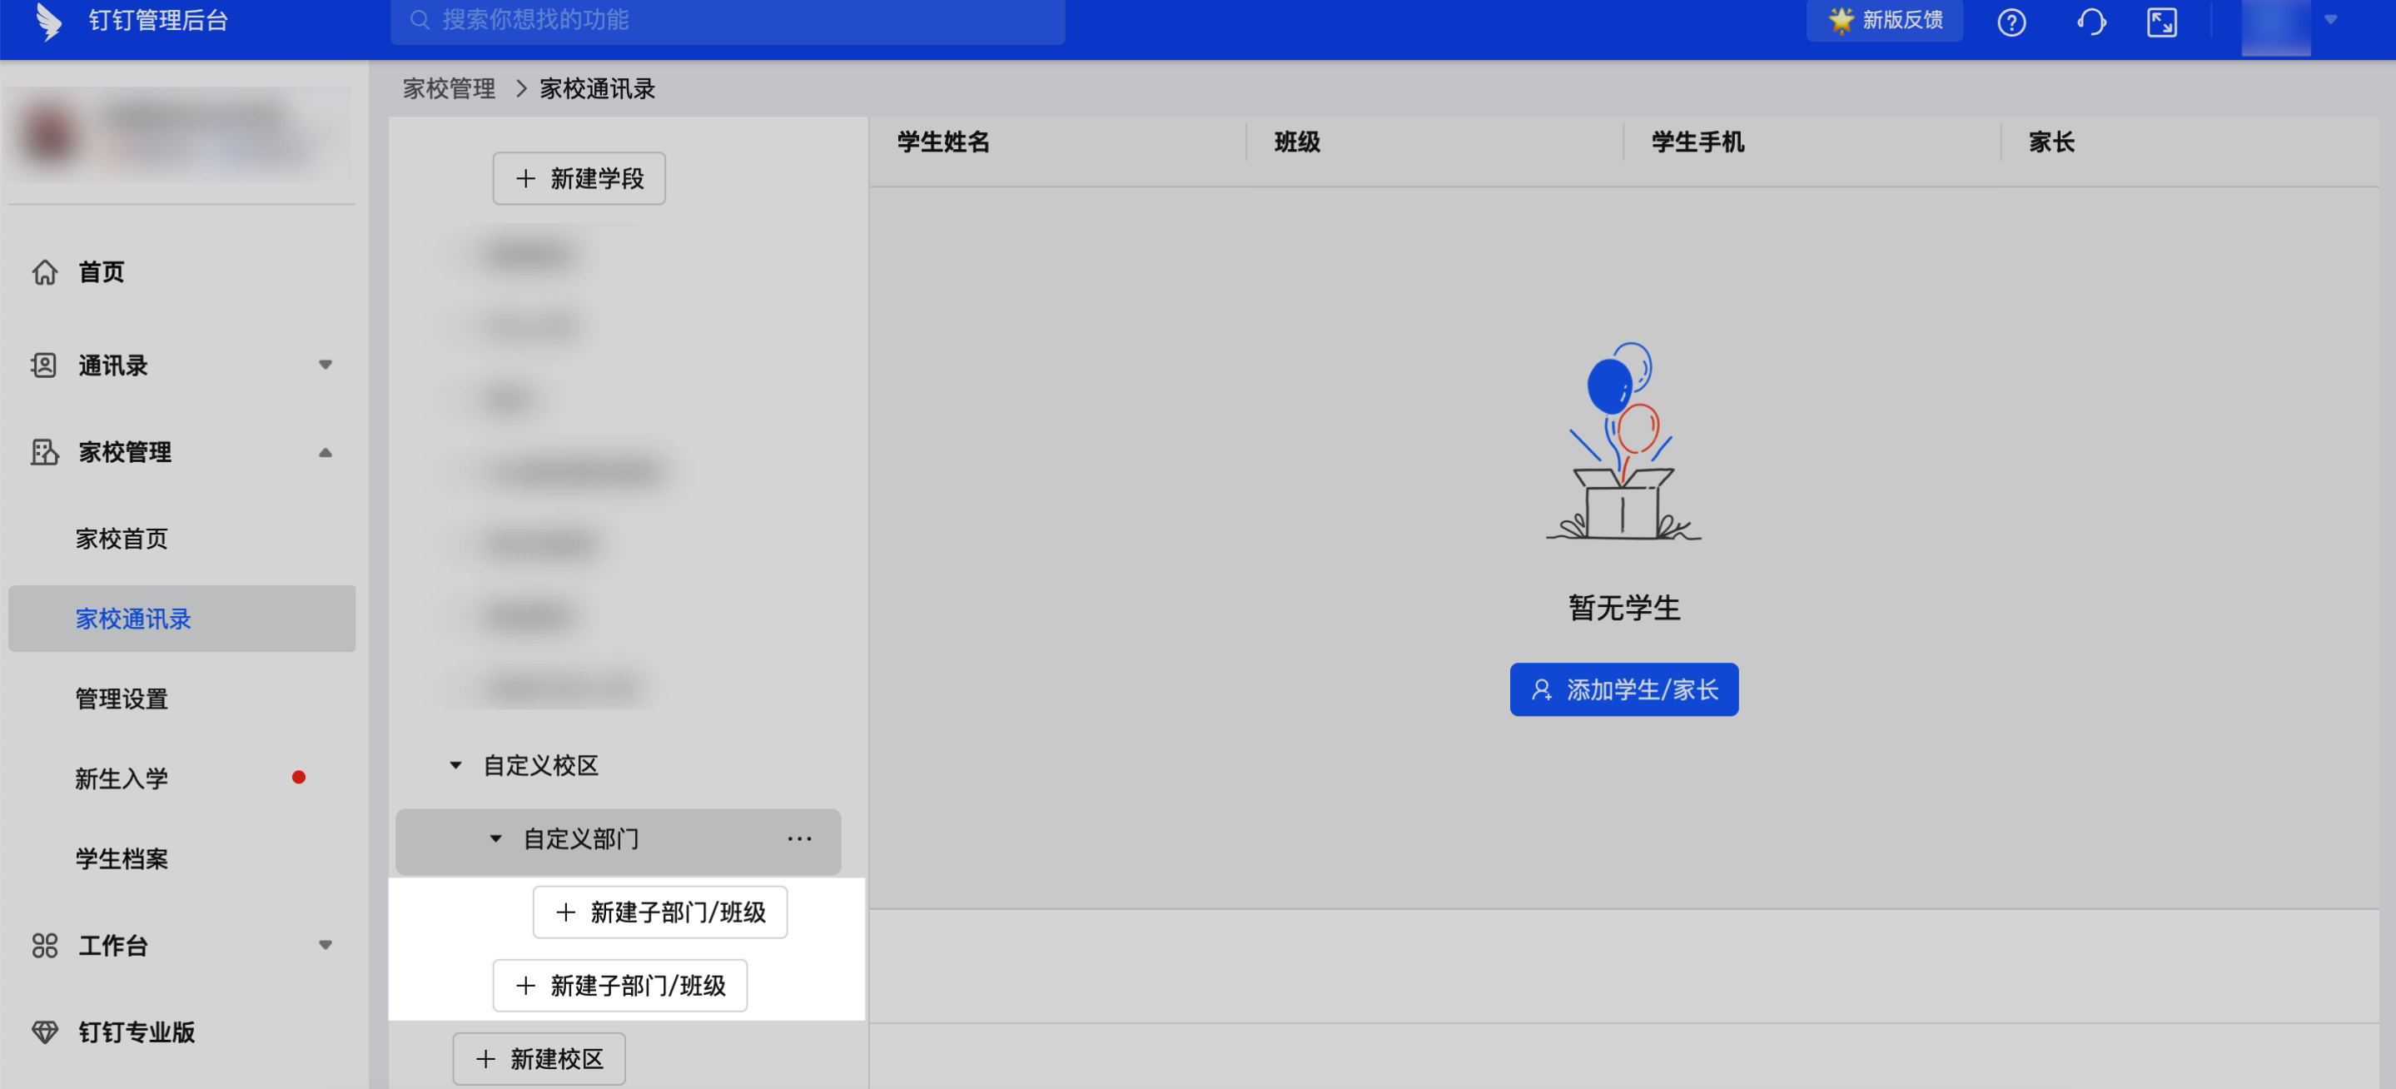Image resolution: width=2396 pixels, height=1089 pixels.
Task: Expand the 通讯录 menu arrow
Action: [326, 365]
